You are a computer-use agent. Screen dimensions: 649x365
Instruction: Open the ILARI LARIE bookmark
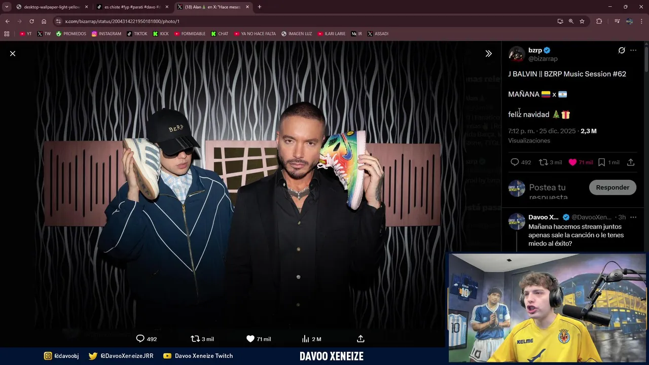[x=332, y=33]
